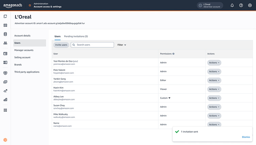Open Actions dropdown for Abbey Lee
Viewport: 256px width, 145px height.
click(x=214, y=98)
